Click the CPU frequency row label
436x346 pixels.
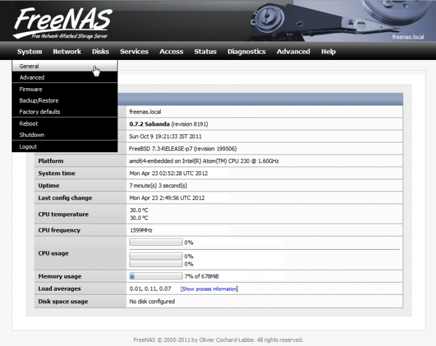pyautogui.click(x=59, y=230)
